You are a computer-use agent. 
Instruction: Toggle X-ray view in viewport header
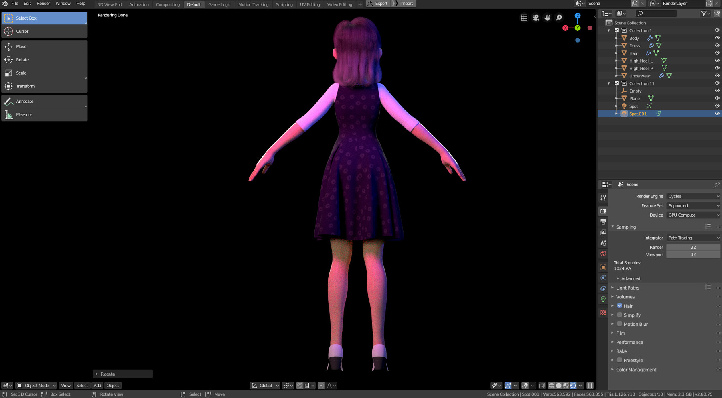pyautogui.click(x=542, y=386)
